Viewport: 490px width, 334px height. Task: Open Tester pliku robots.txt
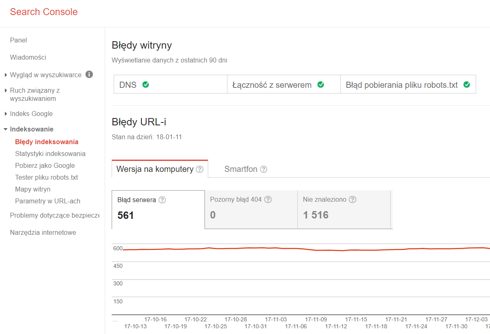[47, 178]
